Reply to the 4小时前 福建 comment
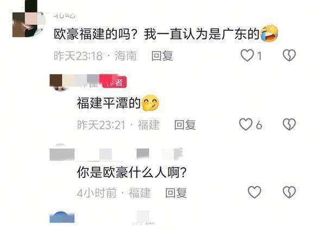313x229 pixels. coord(176,193)
